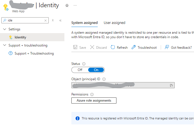Click the sidebar expand/collapse X icon
This screenshot has height=130, width=194.
coord(53,20)
